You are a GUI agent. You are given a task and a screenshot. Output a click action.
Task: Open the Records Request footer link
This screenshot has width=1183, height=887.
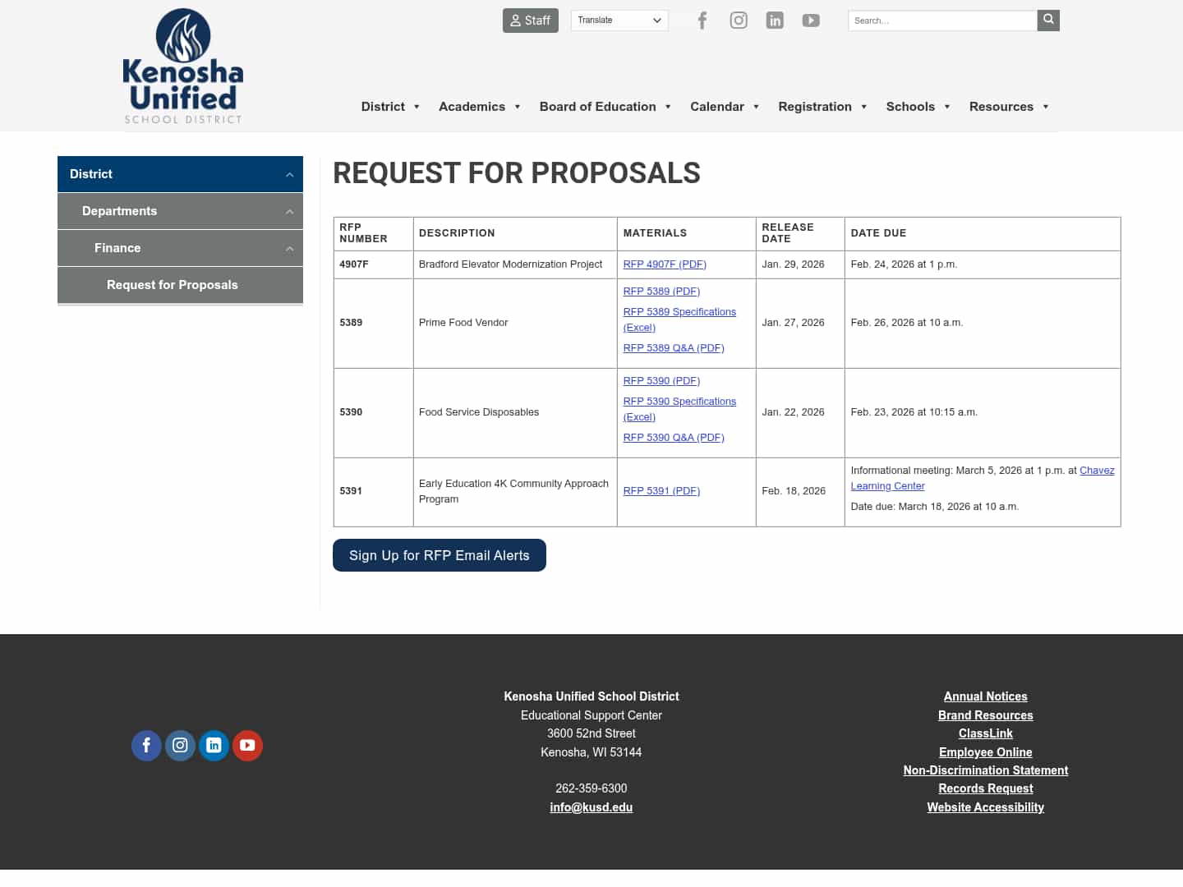(986, 788)
